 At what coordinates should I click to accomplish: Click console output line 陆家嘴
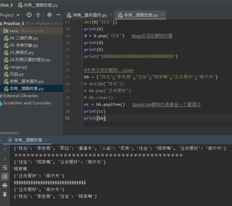pyautogui.click(x=20, y=169)
